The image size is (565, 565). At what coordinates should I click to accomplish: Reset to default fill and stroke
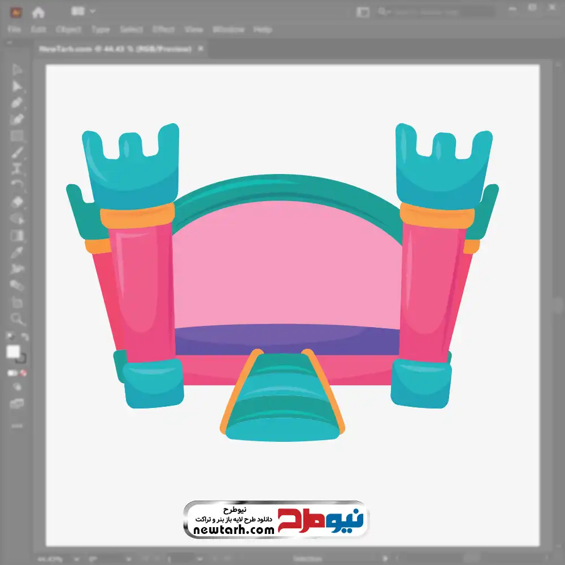click(10, 337)
